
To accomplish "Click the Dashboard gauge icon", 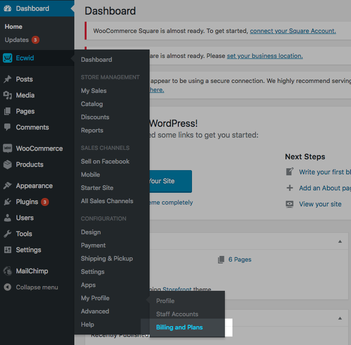I will coord(8,8).
